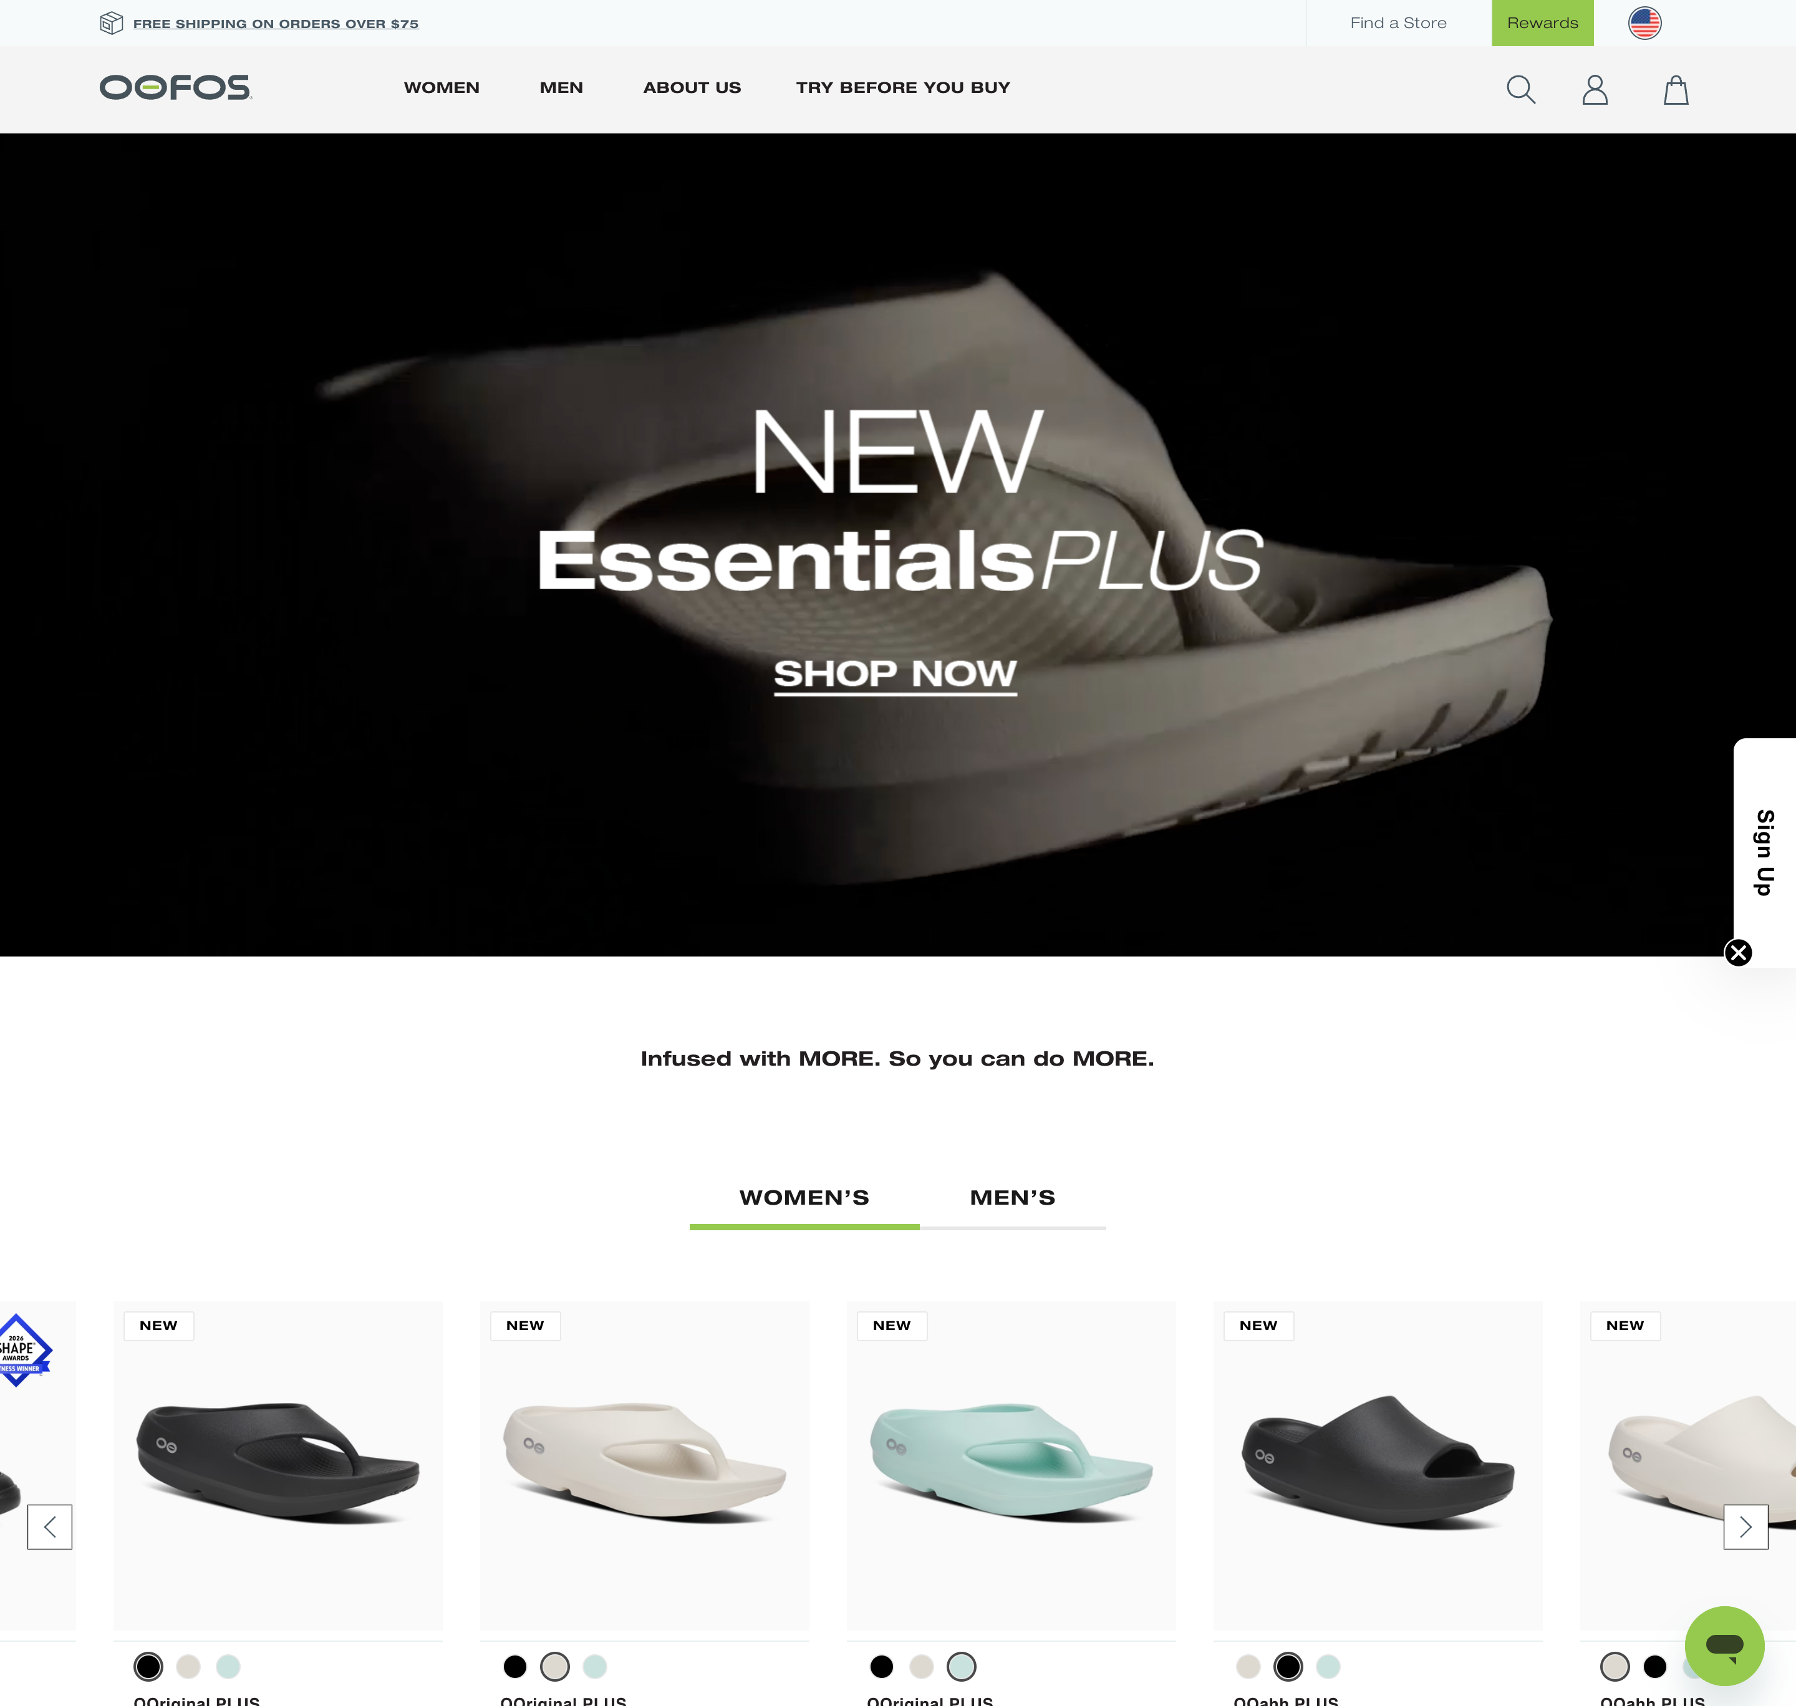Select the WOMEN'S tab
This screenshot has width=1796, height=1706.
click(804, 1198)
